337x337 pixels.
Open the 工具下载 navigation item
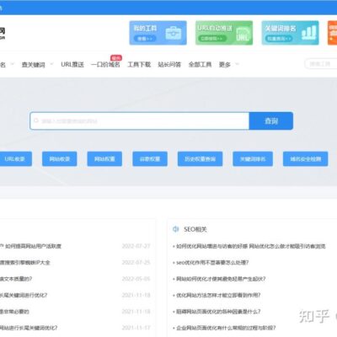(139, 65)
